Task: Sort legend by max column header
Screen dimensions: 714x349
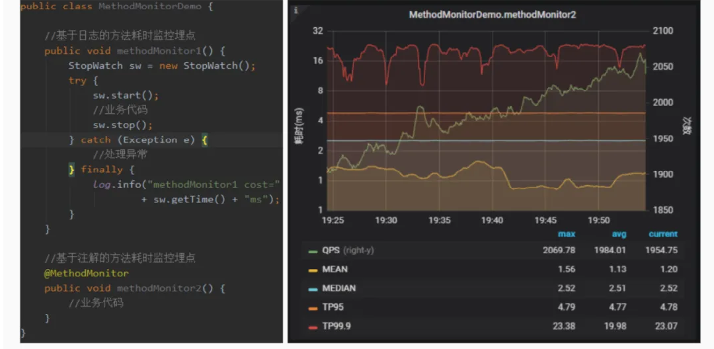Action: coord(567,234)
